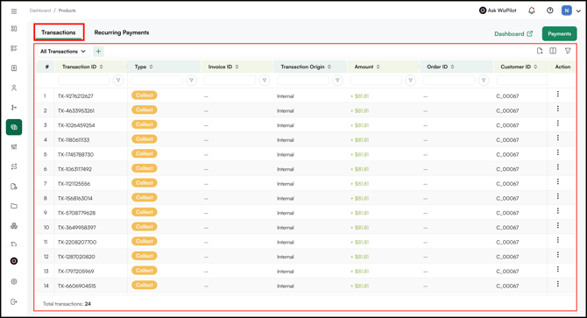Image resolution: width=587 pixels, height=318 pixels.
Task: Open the active green payments sidebar icon
Action: 14,127
